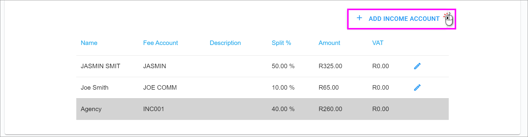Click the Fee Account column header
The width and height of the screenshot is (528, 137).
160,43
